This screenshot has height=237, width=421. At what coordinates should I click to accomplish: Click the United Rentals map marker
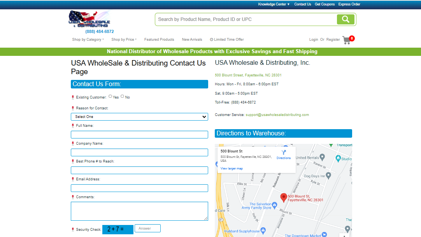pos(323,157)
